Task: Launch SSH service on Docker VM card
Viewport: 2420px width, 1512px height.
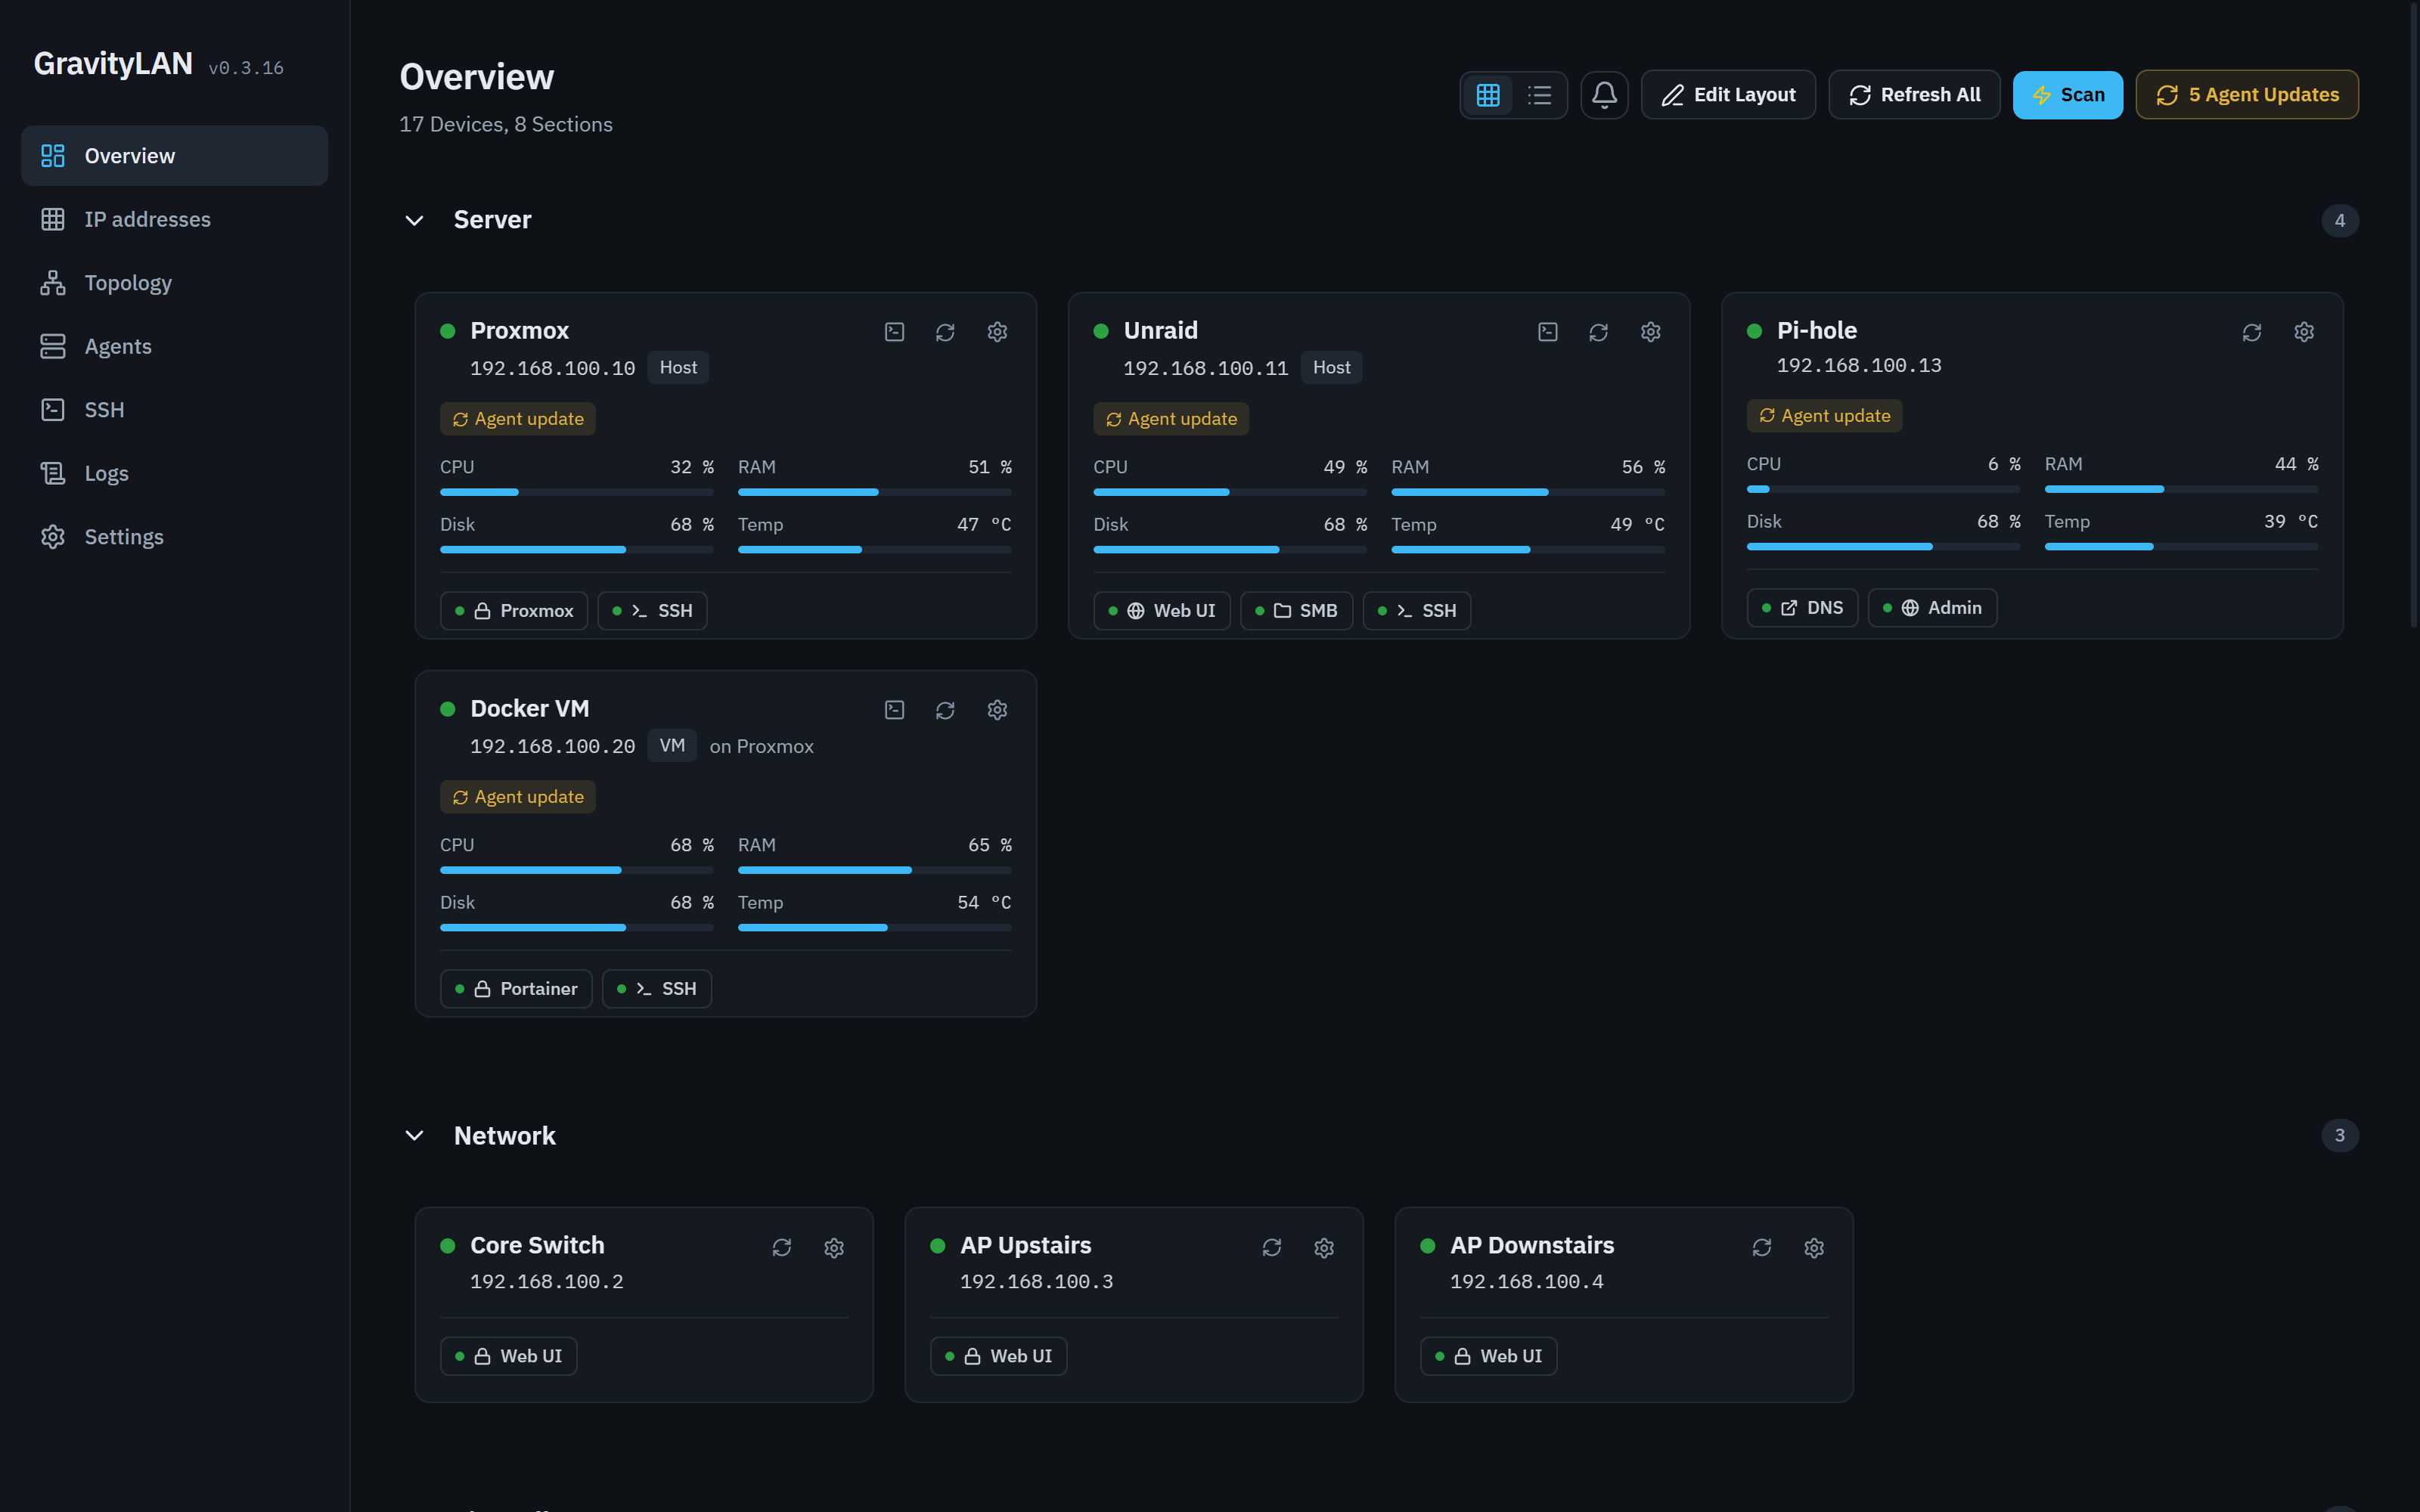Action: (x=656, y=989)
